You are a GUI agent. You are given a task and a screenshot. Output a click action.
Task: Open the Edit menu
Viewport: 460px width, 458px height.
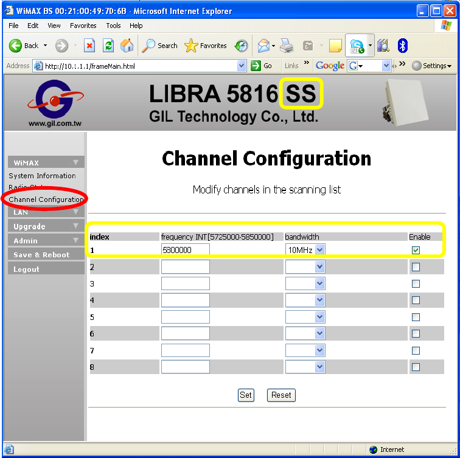pos(33,26)
